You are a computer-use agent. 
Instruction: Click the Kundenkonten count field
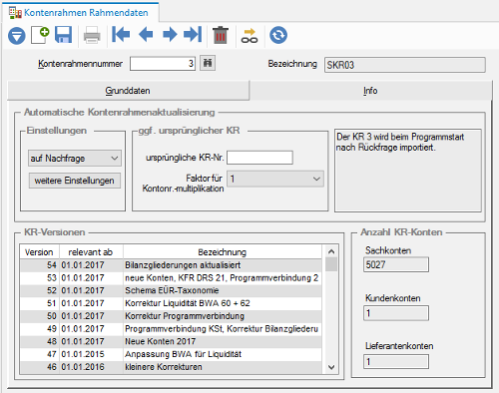(x=396, y=313)
